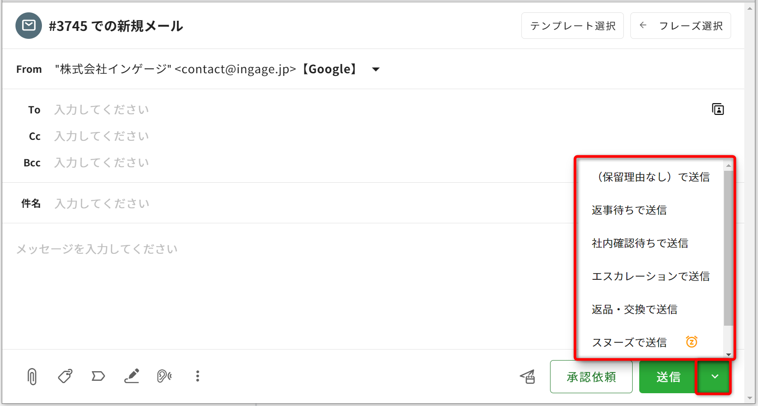The height and width of the screenshot is (406, 758).
Task: Click the green 送信 button
Action: pos(668,377)
